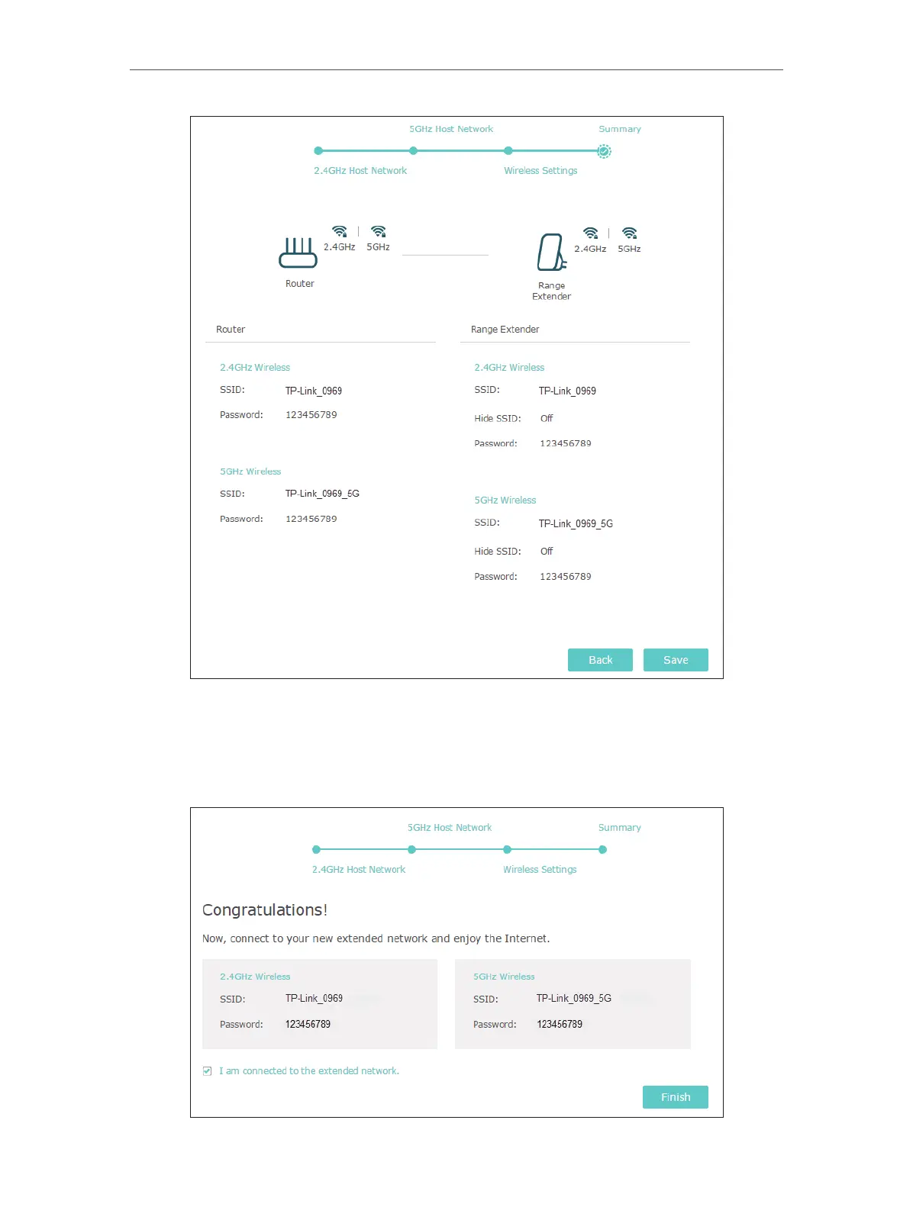Click the Back button

tap(600, 660)
